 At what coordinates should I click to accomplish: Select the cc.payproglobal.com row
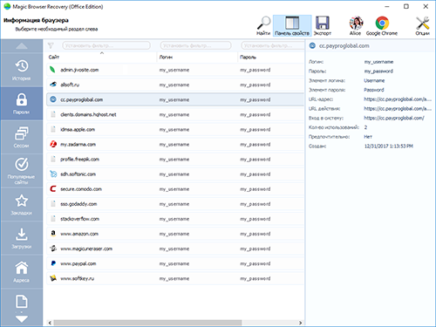pyautogui.click(x=175, y=99)
